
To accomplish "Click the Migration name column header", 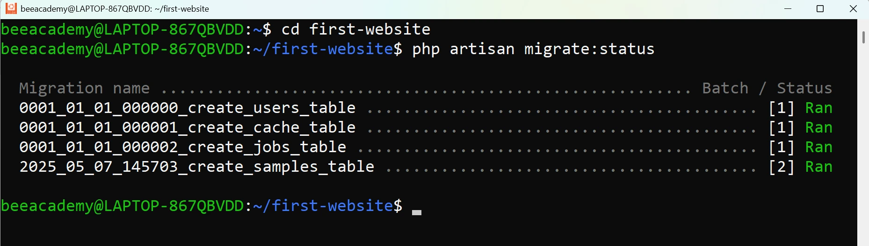I will (84, 88).
